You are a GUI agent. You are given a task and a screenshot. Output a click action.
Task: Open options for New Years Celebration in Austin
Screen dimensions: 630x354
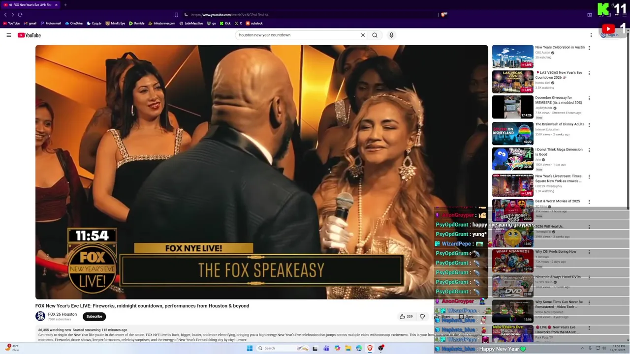[x=589, y=48]
